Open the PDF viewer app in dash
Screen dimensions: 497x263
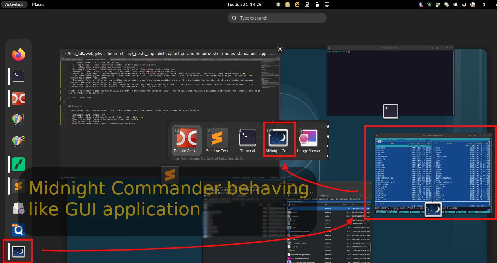18,230
